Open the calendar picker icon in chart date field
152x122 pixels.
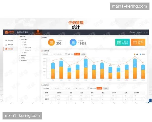click(66, 54)
